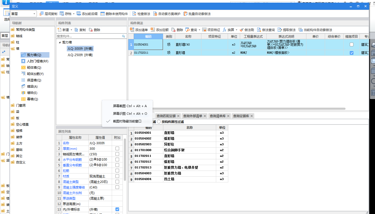375x214 pixels.
Task: Toggle 附加 checkbox for 厚度(mm)
Action: 117,148
